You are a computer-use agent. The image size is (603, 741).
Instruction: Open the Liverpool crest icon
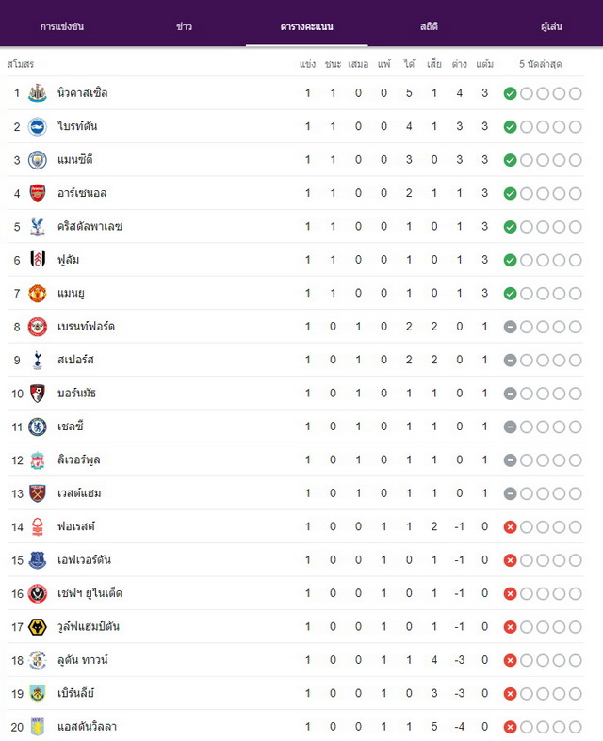coord(38,460)
